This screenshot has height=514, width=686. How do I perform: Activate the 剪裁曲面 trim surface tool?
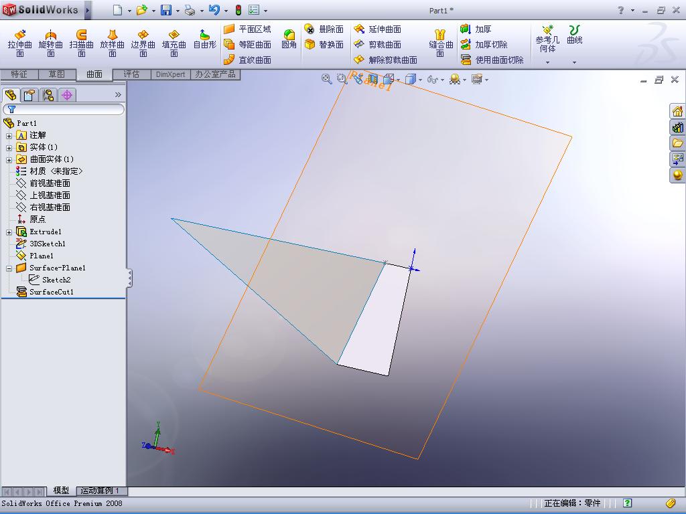378,45
